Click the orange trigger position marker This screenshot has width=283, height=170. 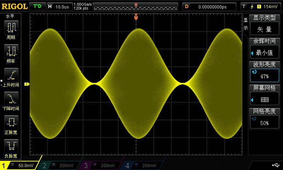[136, 17]
